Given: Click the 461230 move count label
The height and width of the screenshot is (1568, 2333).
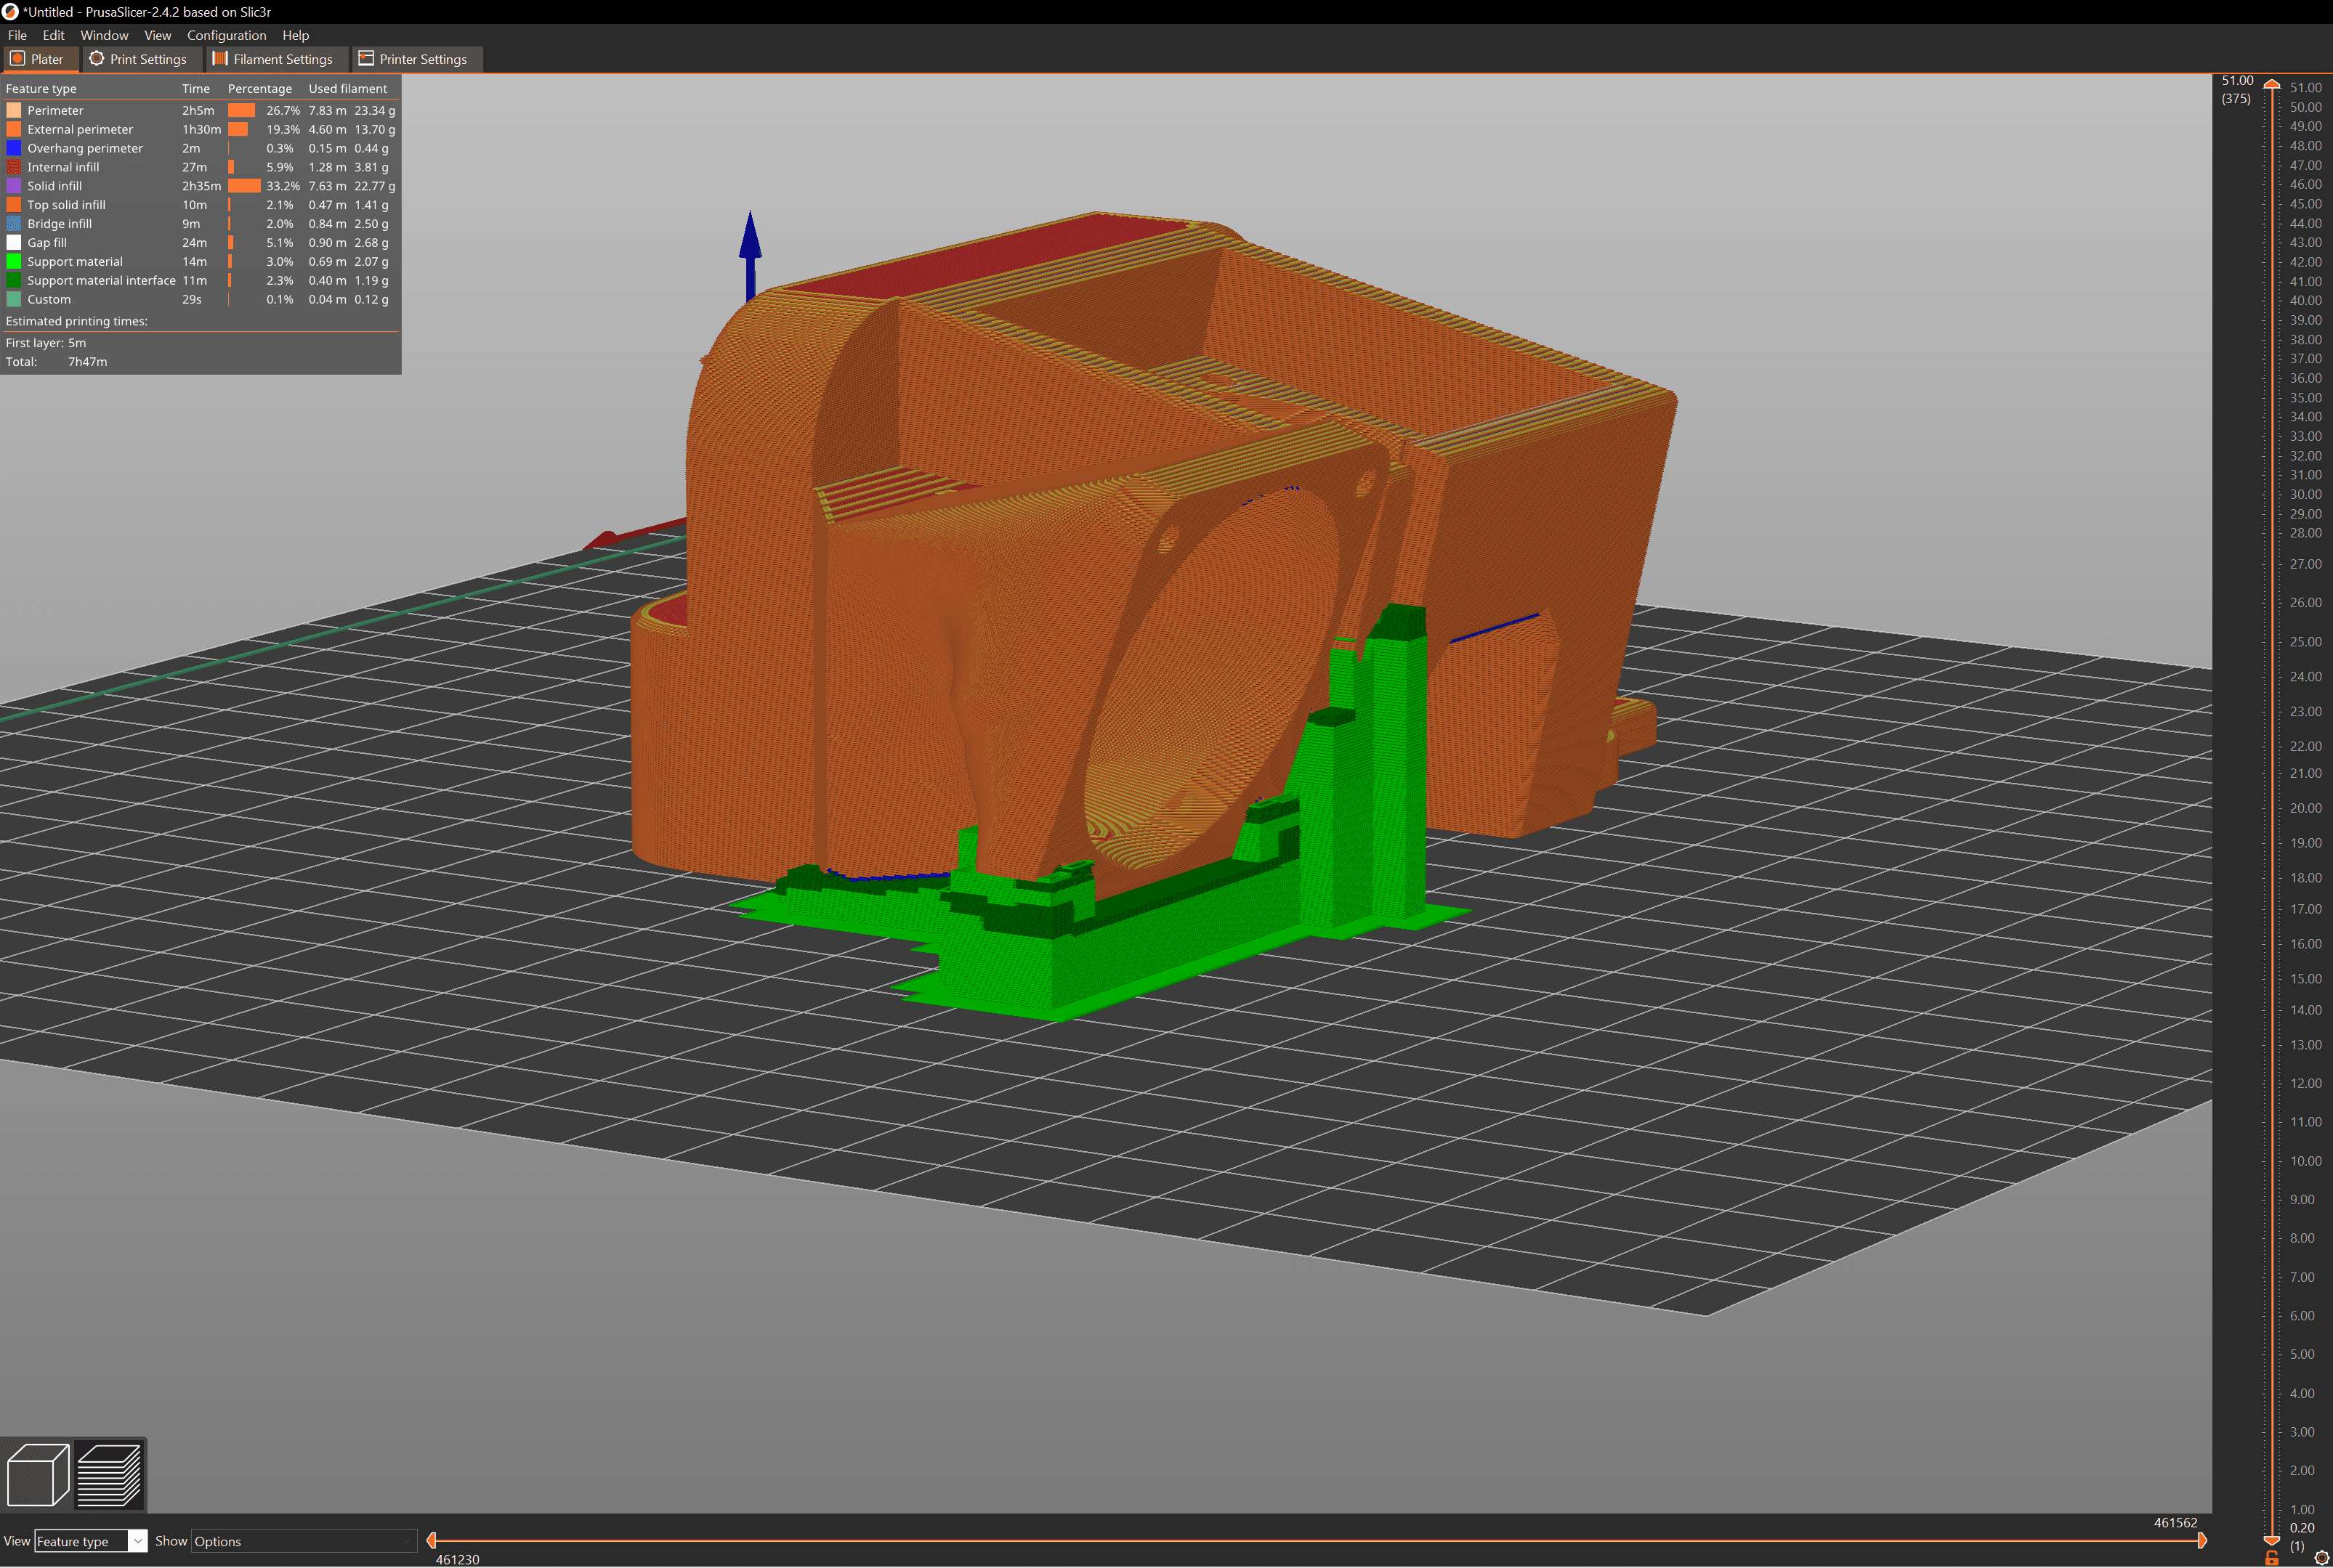Looking at the screenshot, I should point(457,1559).
